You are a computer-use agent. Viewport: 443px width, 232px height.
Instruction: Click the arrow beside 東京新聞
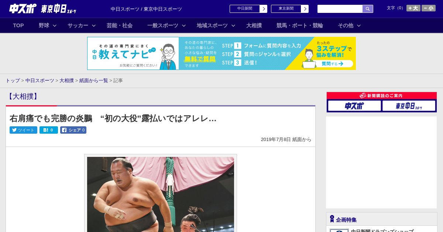305,9
